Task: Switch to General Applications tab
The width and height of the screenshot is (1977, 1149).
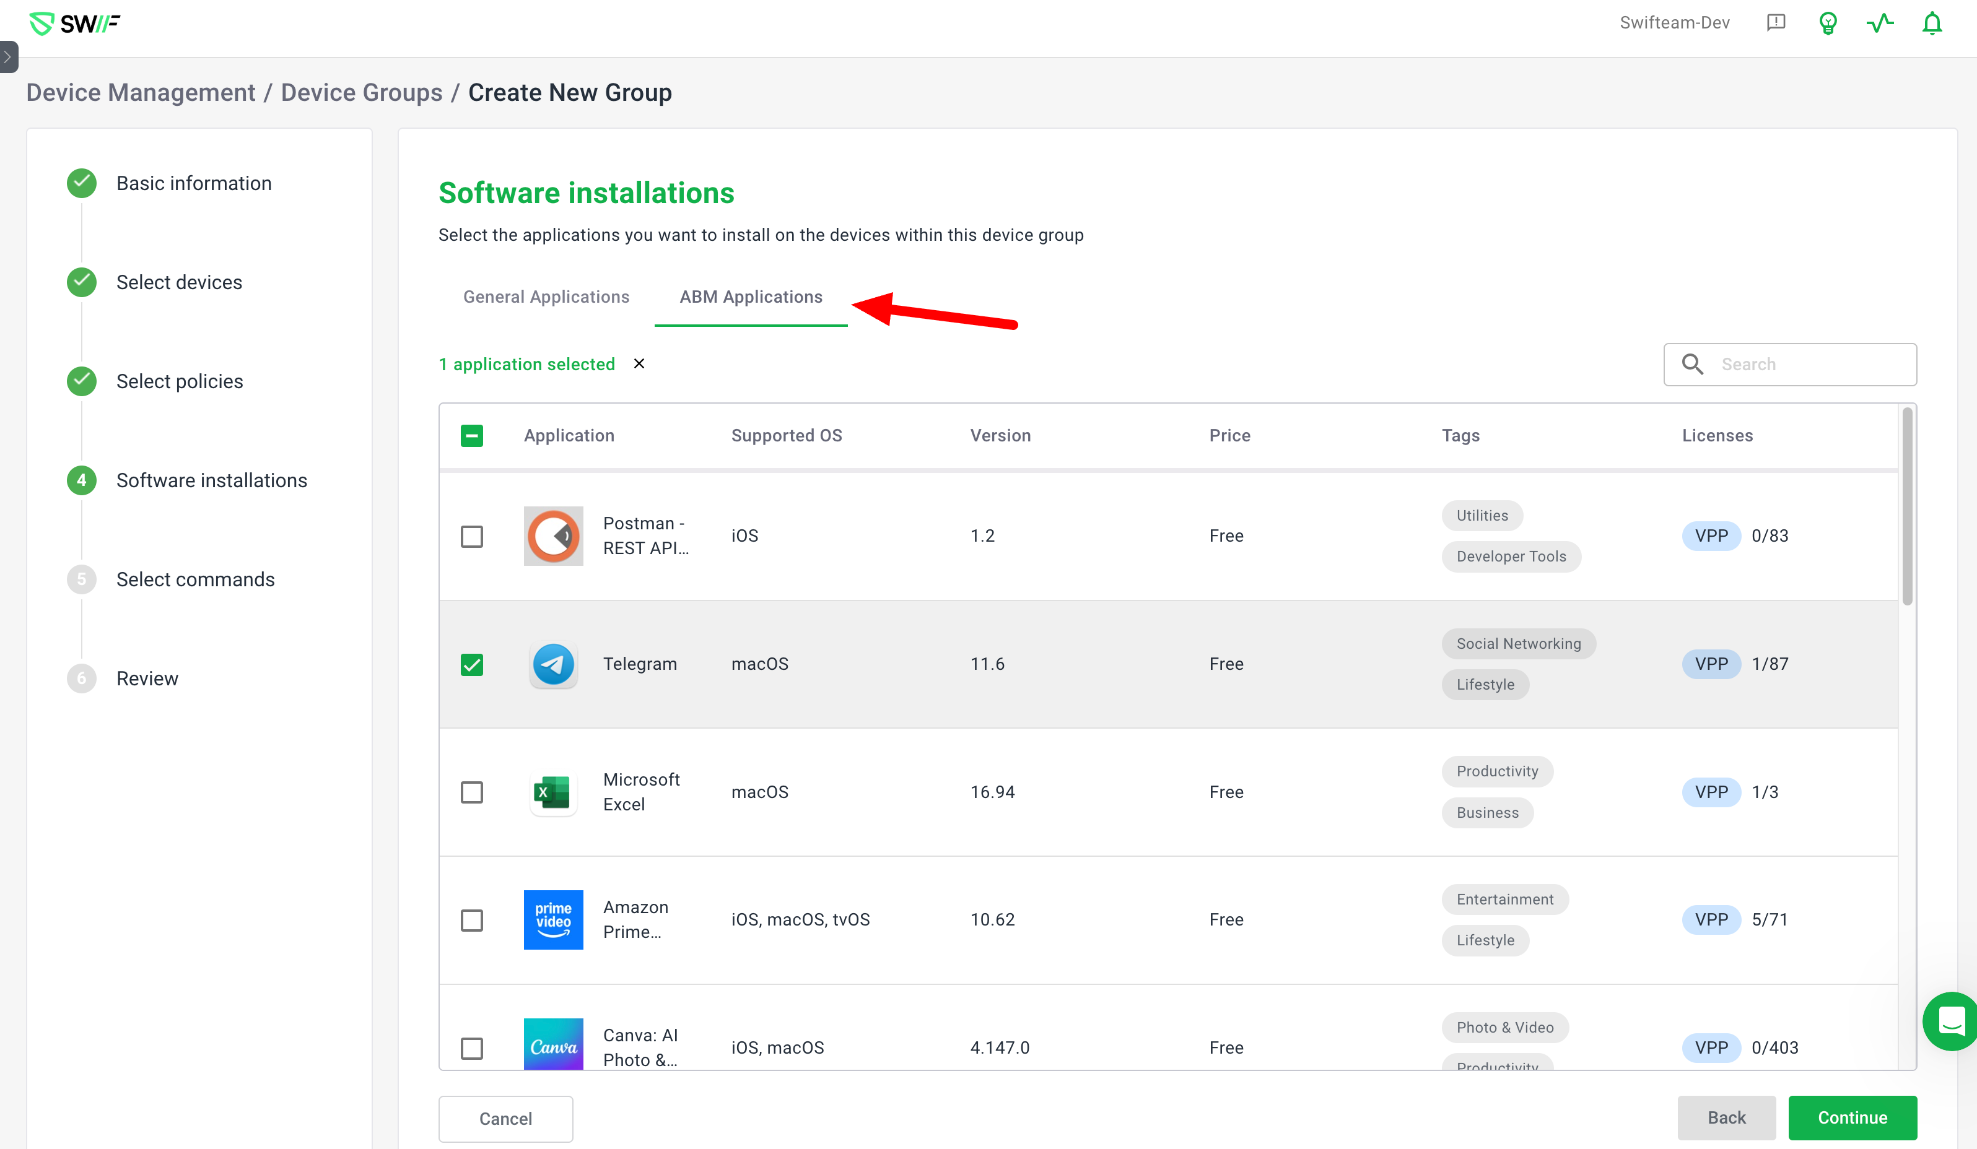Action: 546,297
